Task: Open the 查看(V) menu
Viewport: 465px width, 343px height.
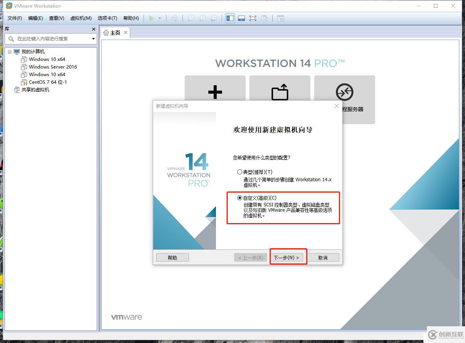Action: coord(57,18)
